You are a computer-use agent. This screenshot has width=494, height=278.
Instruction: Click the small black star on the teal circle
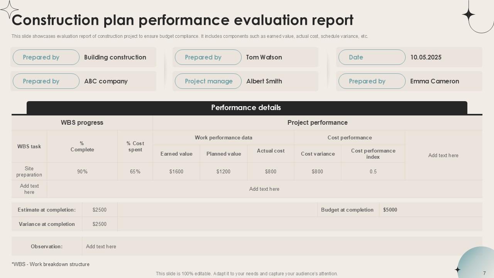[x=458, y=270]
